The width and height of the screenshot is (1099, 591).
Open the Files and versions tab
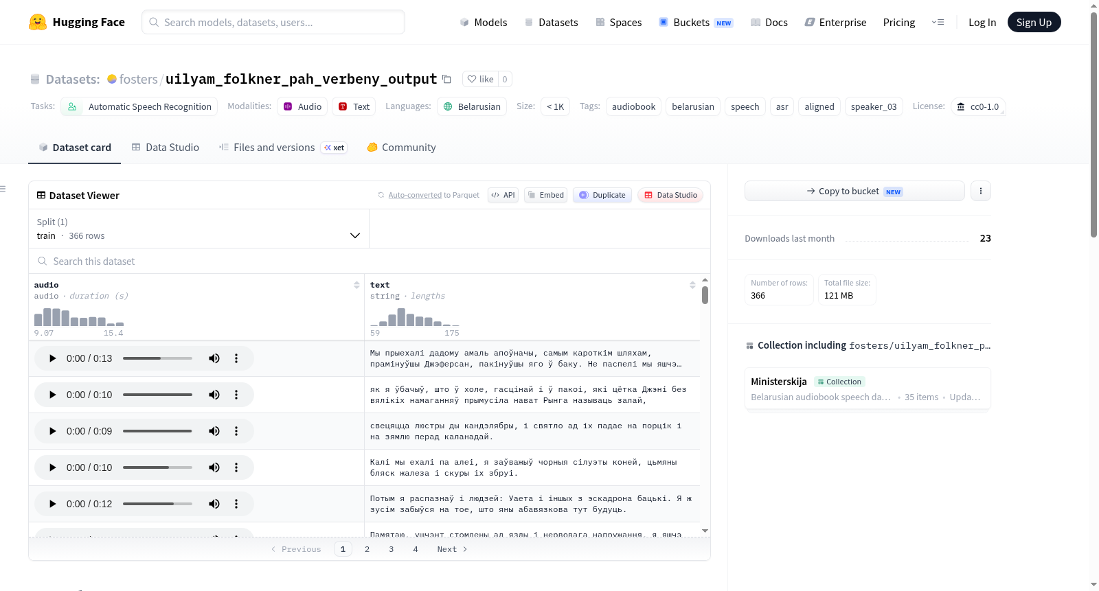(283, 148)
